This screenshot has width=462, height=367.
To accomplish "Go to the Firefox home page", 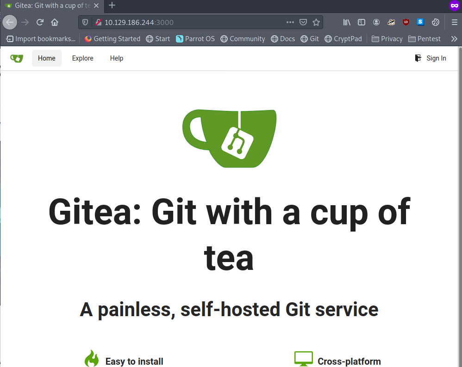I will 55,22.
